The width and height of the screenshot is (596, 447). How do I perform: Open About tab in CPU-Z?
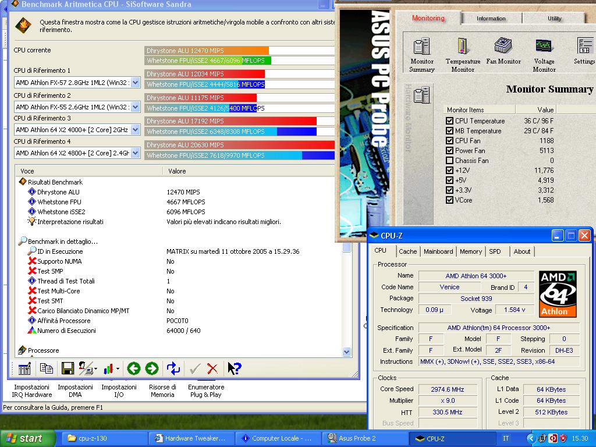click(522, 251)
